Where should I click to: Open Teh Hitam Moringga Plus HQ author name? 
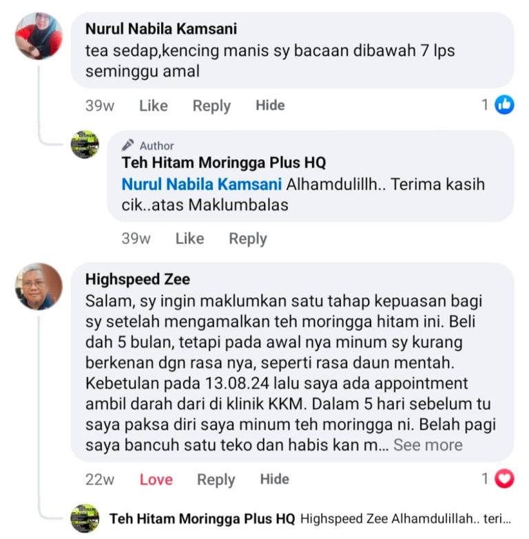(224, 163)
